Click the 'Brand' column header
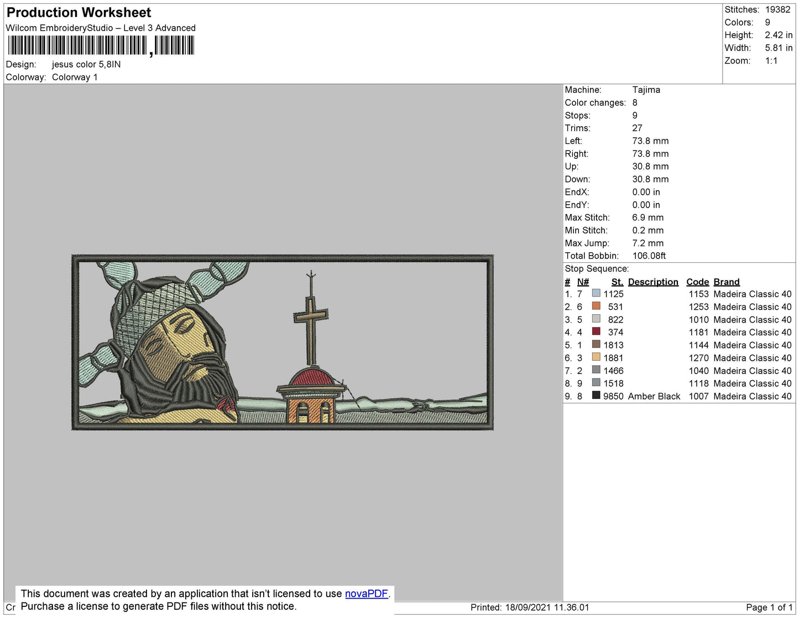The width and height of the screenshot is (799, 618). tap(727, 282)
